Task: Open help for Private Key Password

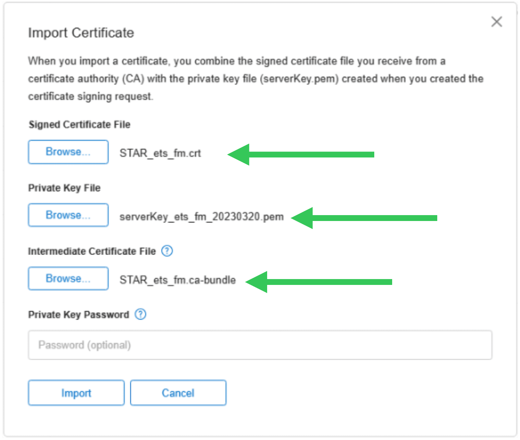Action: click(x=141, y=314)
